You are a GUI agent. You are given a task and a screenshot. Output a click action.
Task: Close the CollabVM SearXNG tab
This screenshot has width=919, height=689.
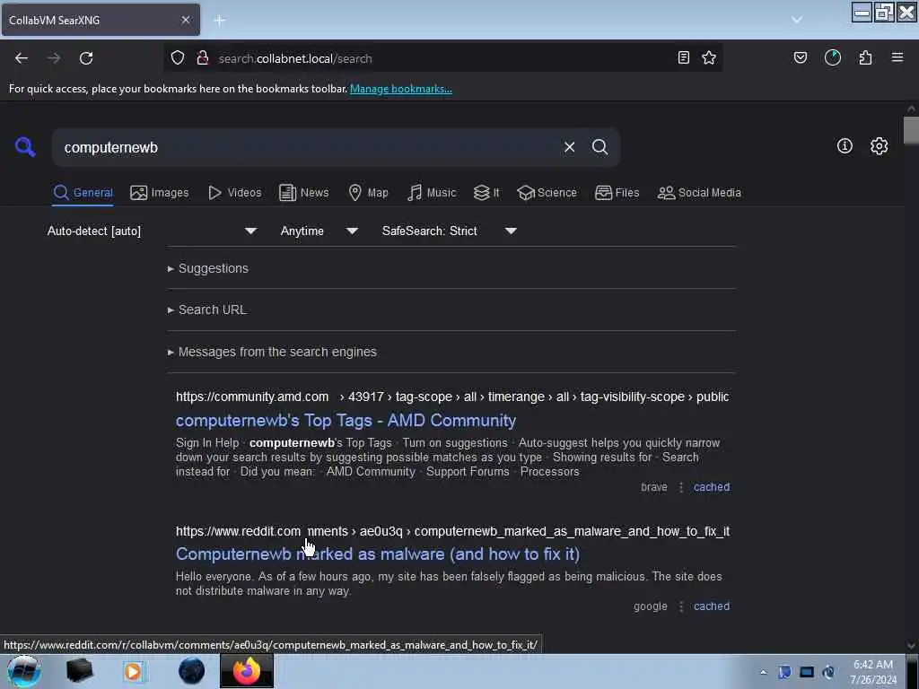click(185, 20)
